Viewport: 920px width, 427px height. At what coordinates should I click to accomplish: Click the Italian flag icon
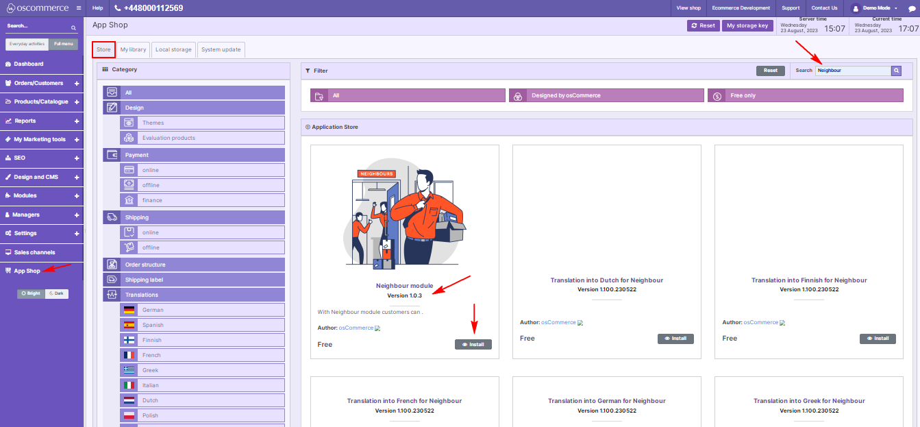tap(129, 385)
